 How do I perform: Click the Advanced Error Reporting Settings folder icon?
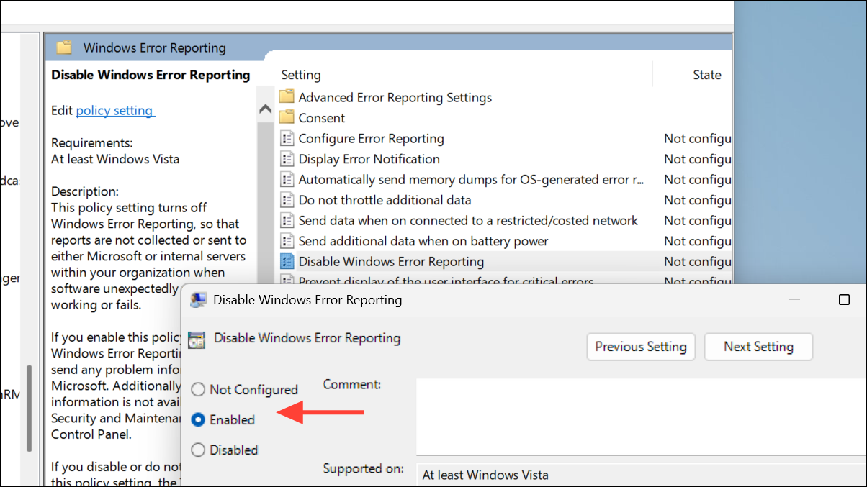click(287, 97)
